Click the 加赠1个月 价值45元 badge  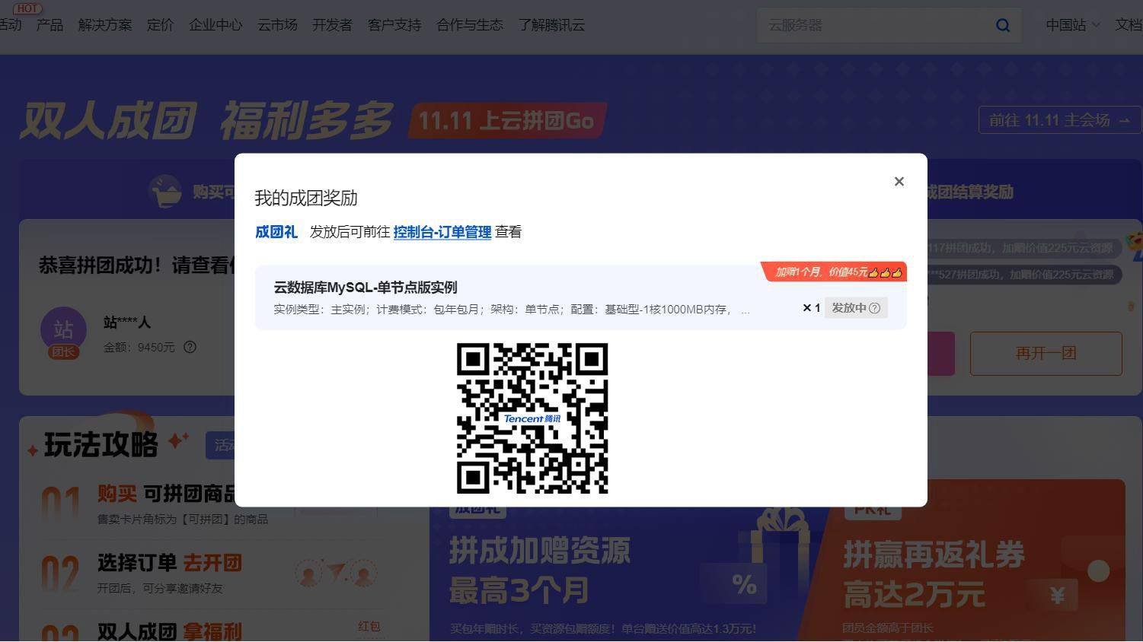click(835, 272)
